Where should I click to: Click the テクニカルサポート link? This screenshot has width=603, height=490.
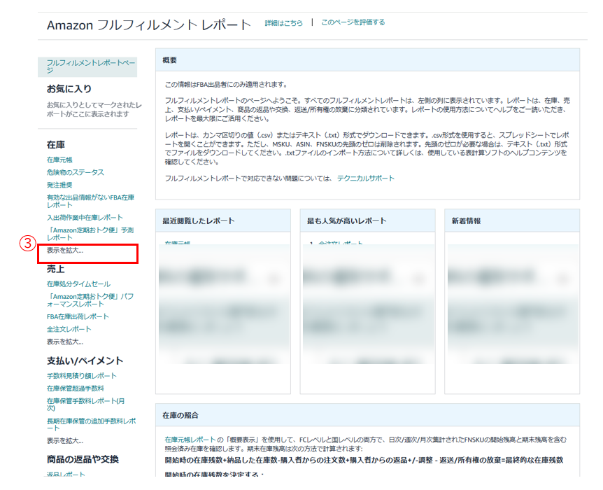(x=366, y=178)
